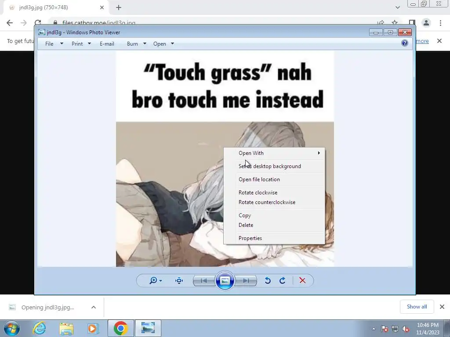Open Chrome's three-dot menu
This screenshot has height=337, width=450.
440,23
